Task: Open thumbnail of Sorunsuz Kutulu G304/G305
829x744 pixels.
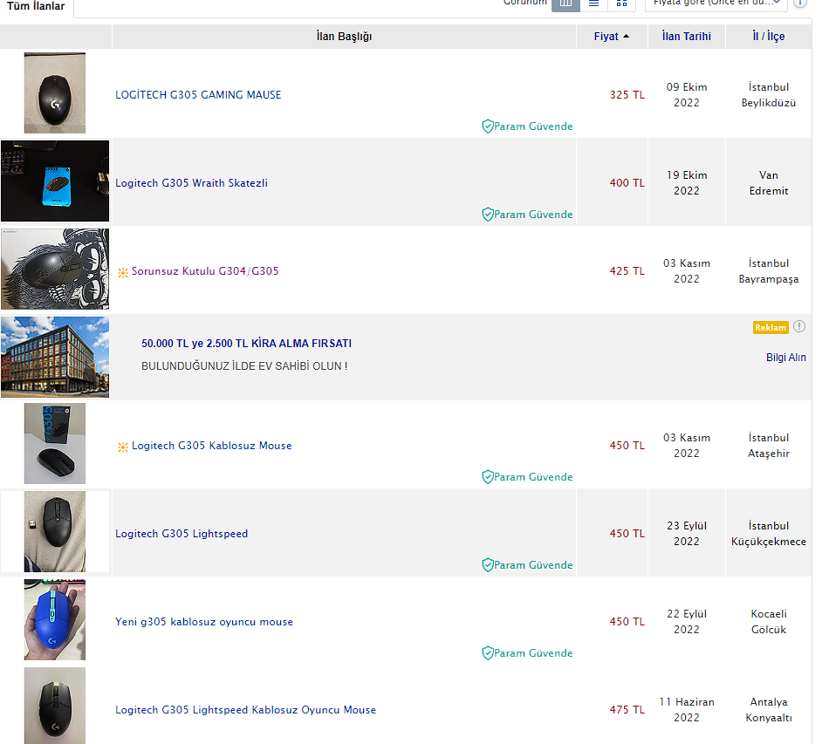Action: tap(55, 269)
